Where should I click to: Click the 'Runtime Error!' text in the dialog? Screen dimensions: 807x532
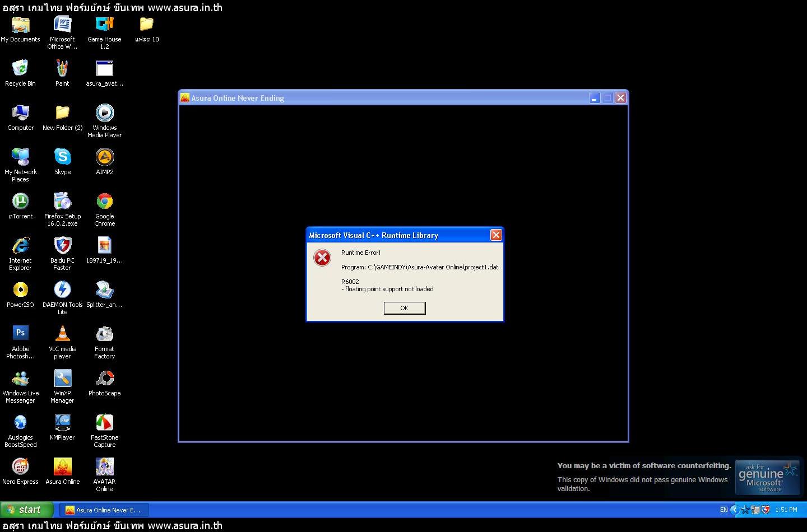361,253
